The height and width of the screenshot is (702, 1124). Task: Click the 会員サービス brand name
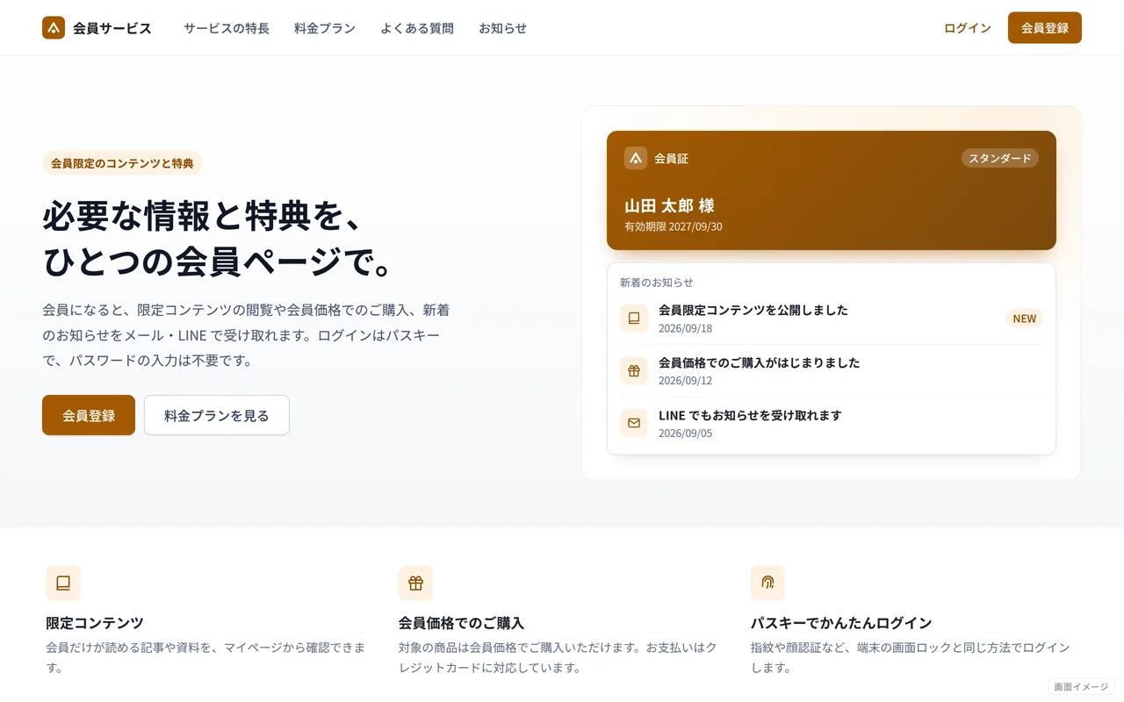(112, 28)
